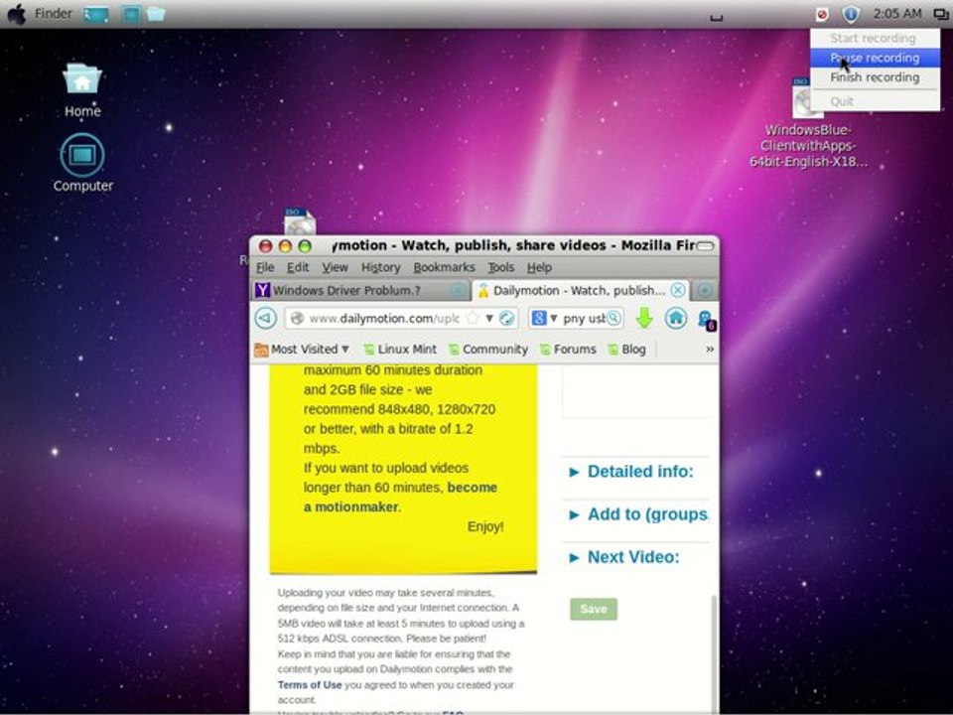
Task: Bookmark page with the star icon
Action: tap(473, 318)
